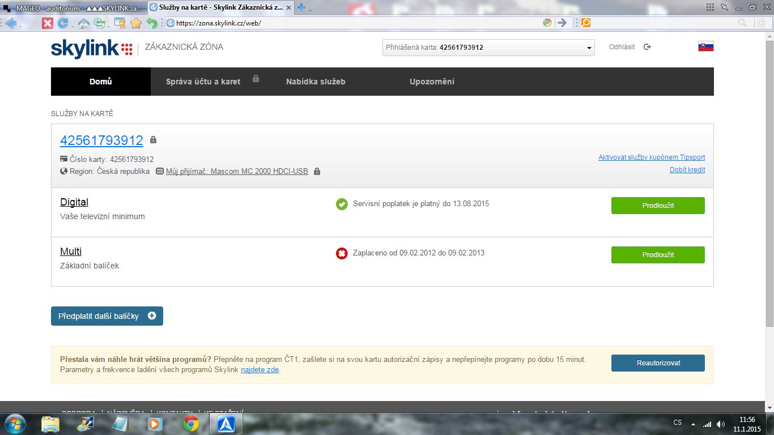Open the Přihlášená karta dropdown
Viewport: 774px width, 435px height.
(x=488, y=48)
